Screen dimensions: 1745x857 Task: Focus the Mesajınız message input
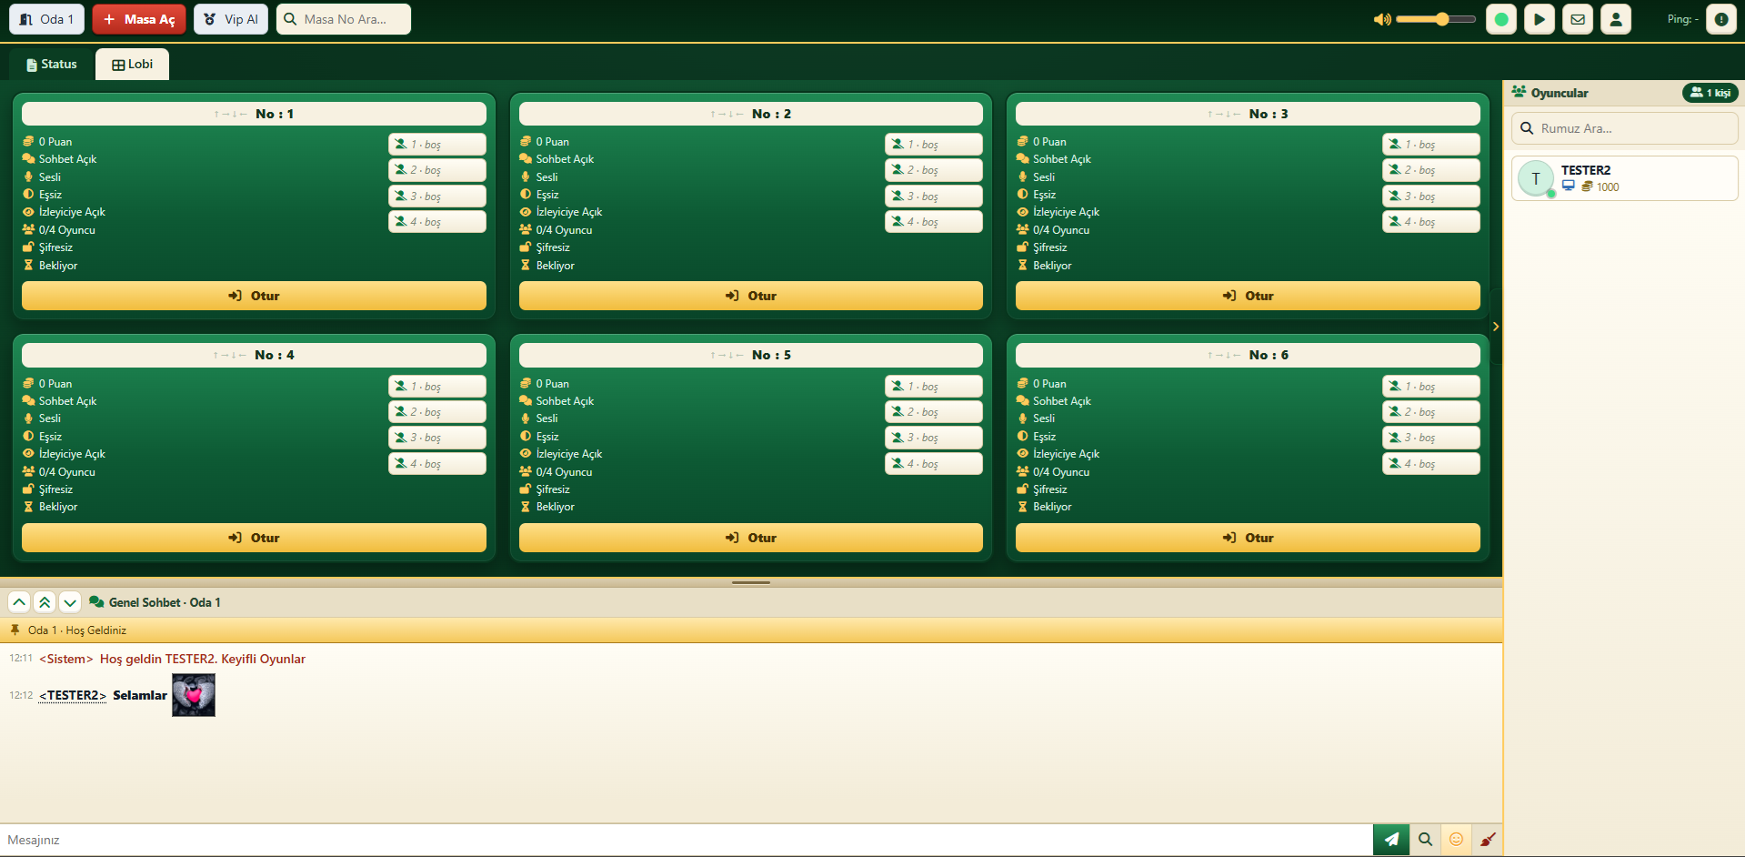coord(687,840)
